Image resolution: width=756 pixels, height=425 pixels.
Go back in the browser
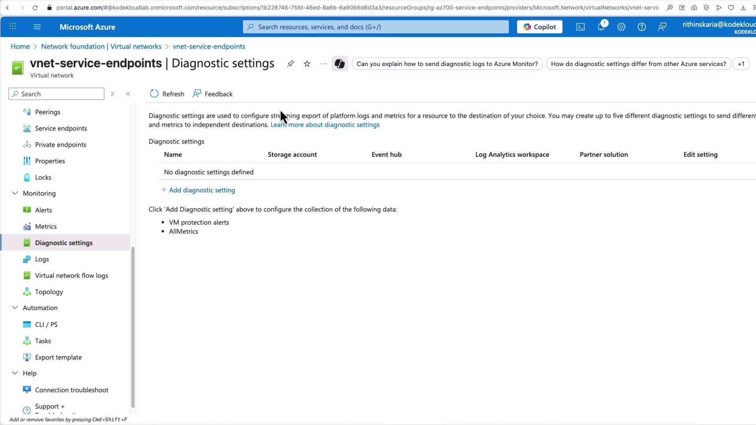tap(7, 7)
